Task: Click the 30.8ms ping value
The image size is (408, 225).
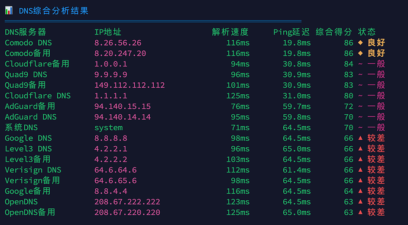Action: click(297, 64)
